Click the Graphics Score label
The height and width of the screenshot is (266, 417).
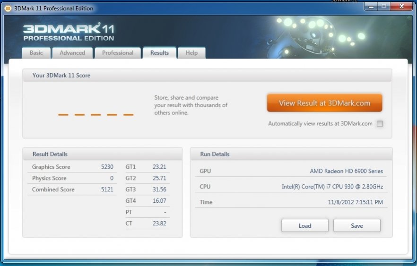point(51,167)
